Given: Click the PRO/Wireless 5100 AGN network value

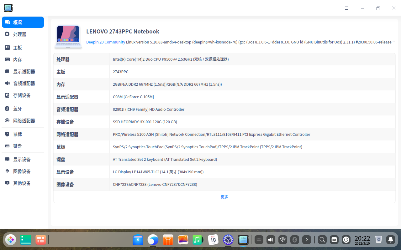Looking at the screenshot, I should 212,134.
